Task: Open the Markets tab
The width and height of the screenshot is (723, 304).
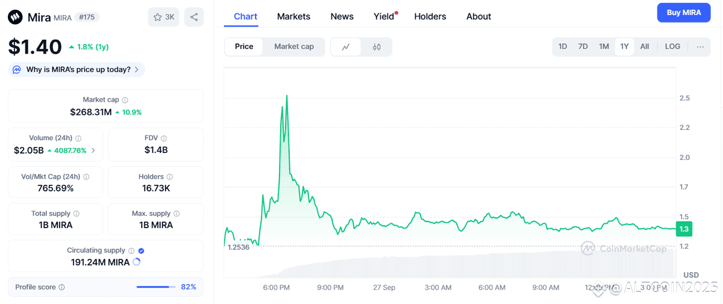Action: pos(293,16)
